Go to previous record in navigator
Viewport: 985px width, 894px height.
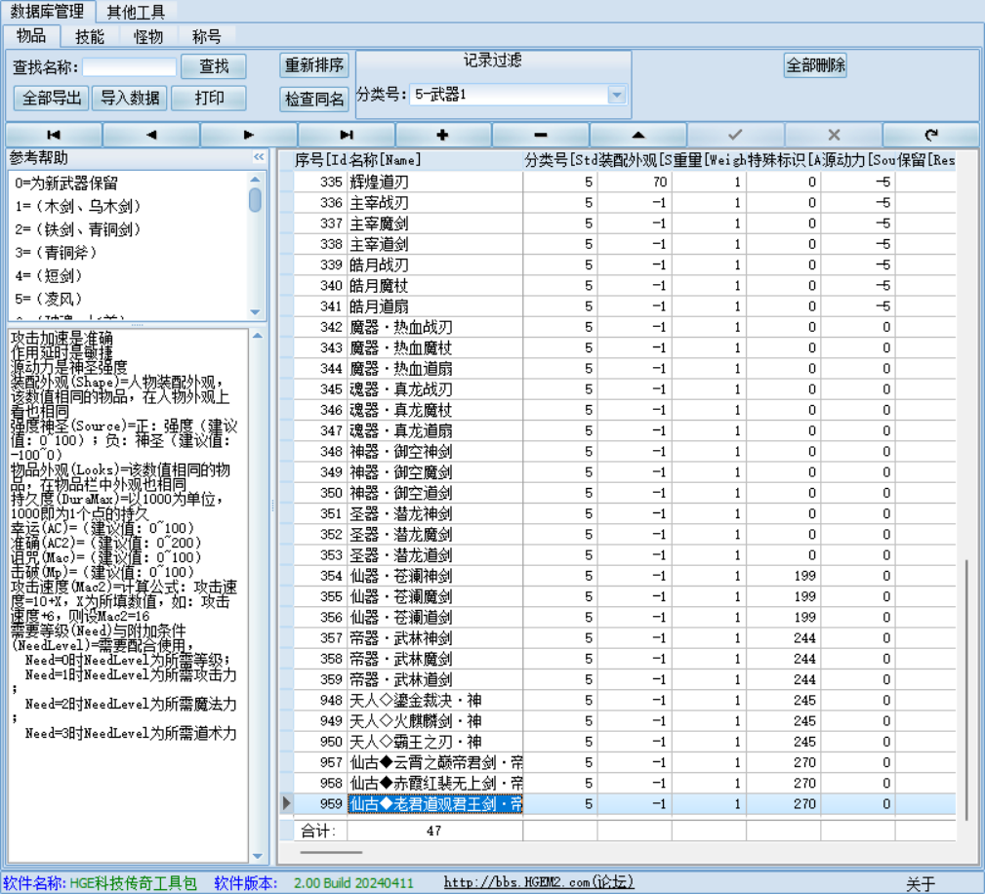pos(151,135)
